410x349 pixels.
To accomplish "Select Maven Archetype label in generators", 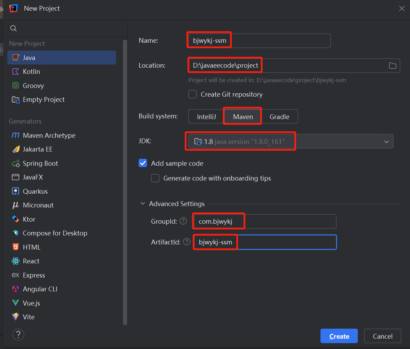I will (49, 135).
